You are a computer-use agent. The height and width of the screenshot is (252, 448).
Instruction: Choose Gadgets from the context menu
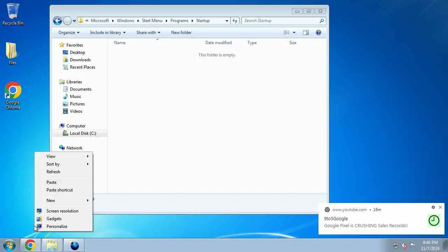pos(64,219)
